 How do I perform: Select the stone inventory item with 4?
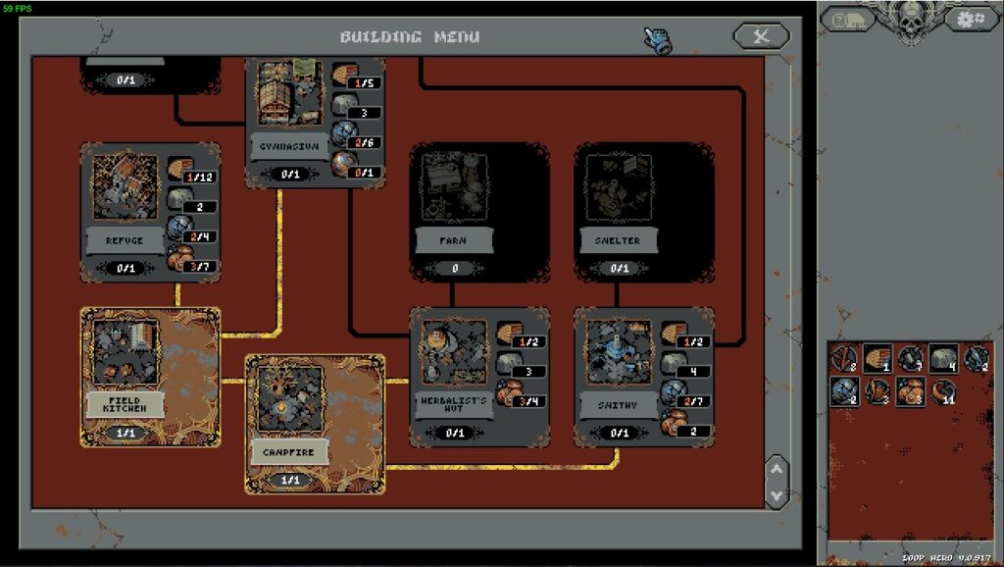pos(943,359)
